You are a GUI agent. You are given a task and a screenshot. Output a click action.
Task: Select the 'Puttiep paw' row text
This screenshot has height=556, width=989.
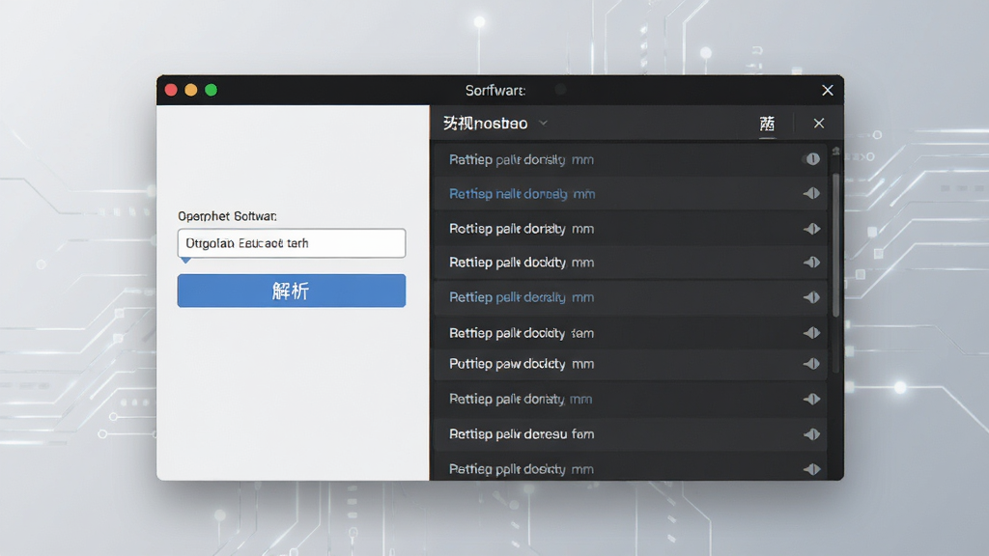(x=522, y=364)
